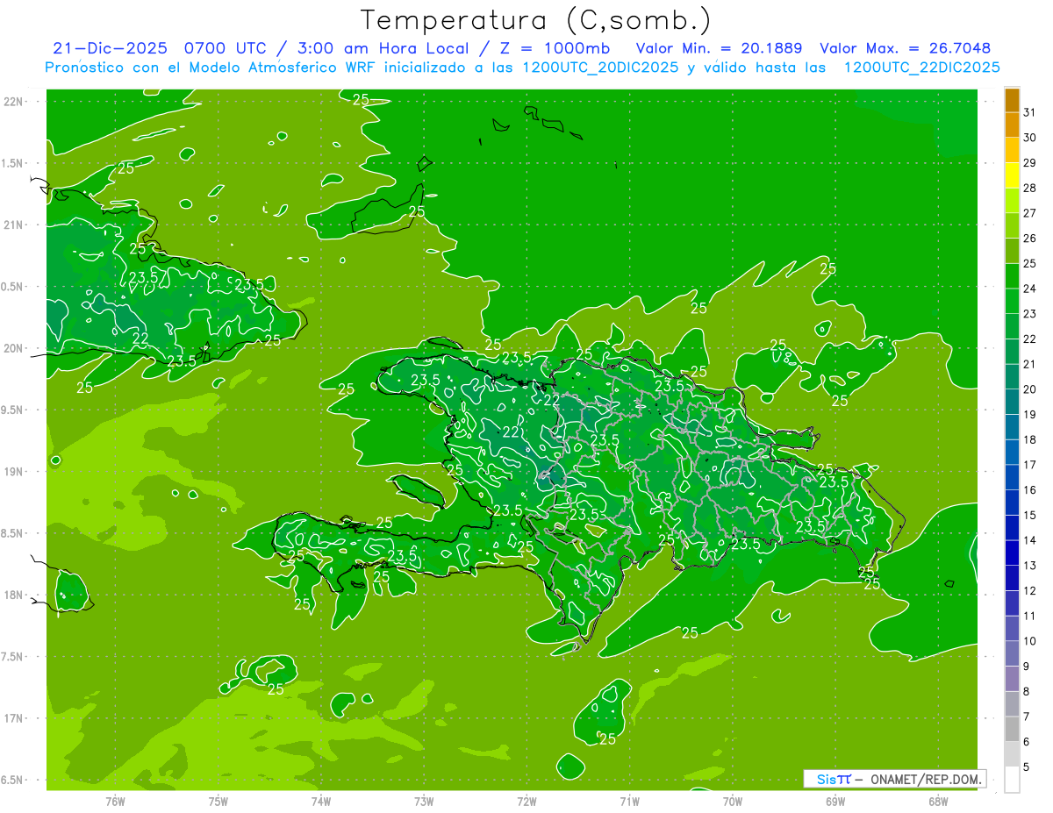This screenshot has height=813, width=1053.
Task: Select the "Valor Min. = 20.1889" text
Action: [720, 48]
